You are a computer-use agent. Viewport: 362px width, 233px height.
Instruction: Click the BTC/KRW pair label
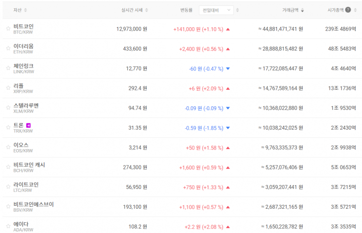[x=23, y=33]
